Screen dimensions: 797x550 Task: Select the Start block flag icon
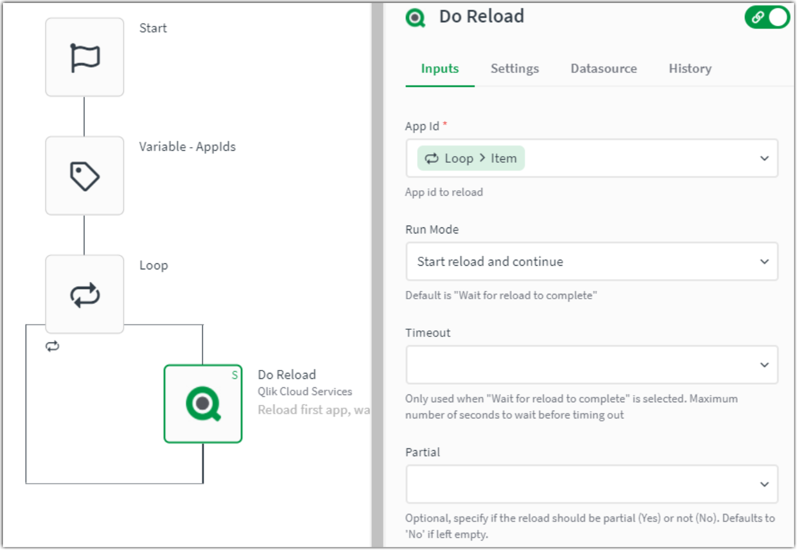(85, 57)
